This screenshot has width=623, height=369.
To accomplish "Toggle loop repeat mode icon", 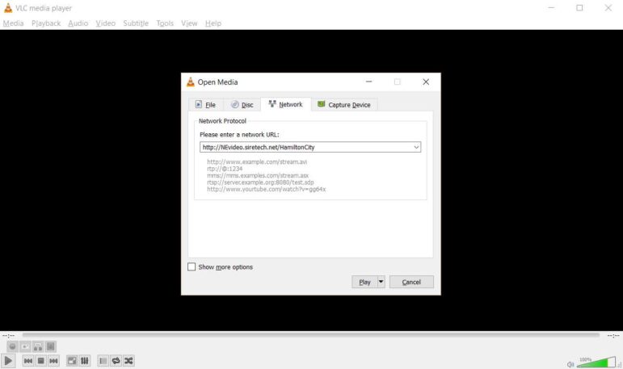I will pyautogui.click(x=116, y=361).
